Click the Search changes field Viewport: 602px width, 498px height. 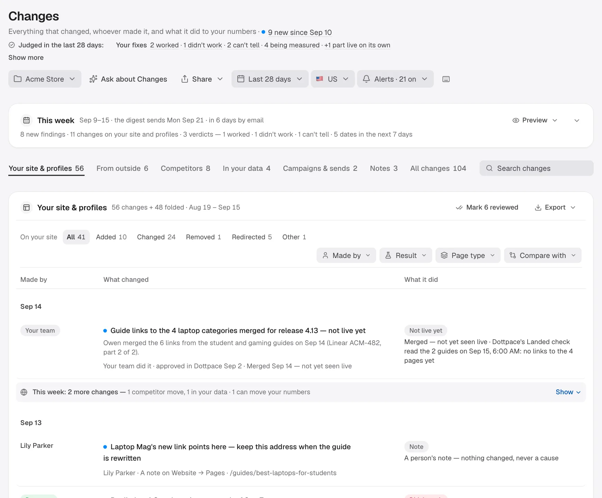(537, 168)
